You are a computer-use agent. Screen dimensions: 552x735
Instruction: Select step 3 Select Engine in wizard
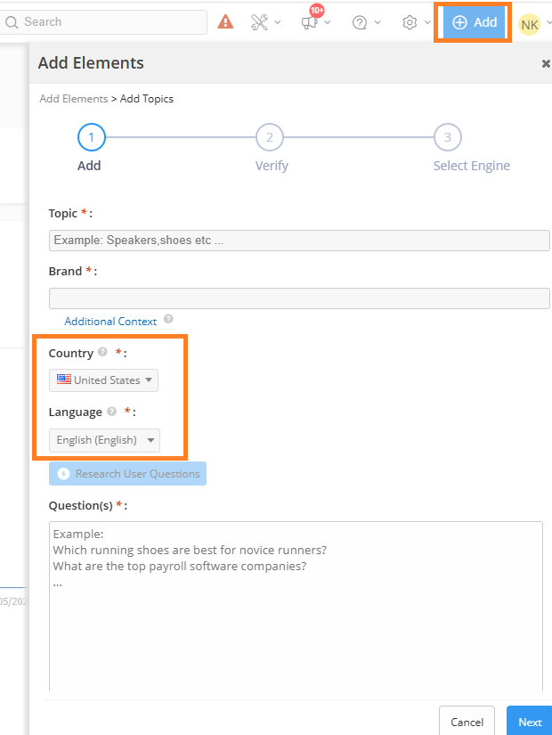[x=447, y=137]
